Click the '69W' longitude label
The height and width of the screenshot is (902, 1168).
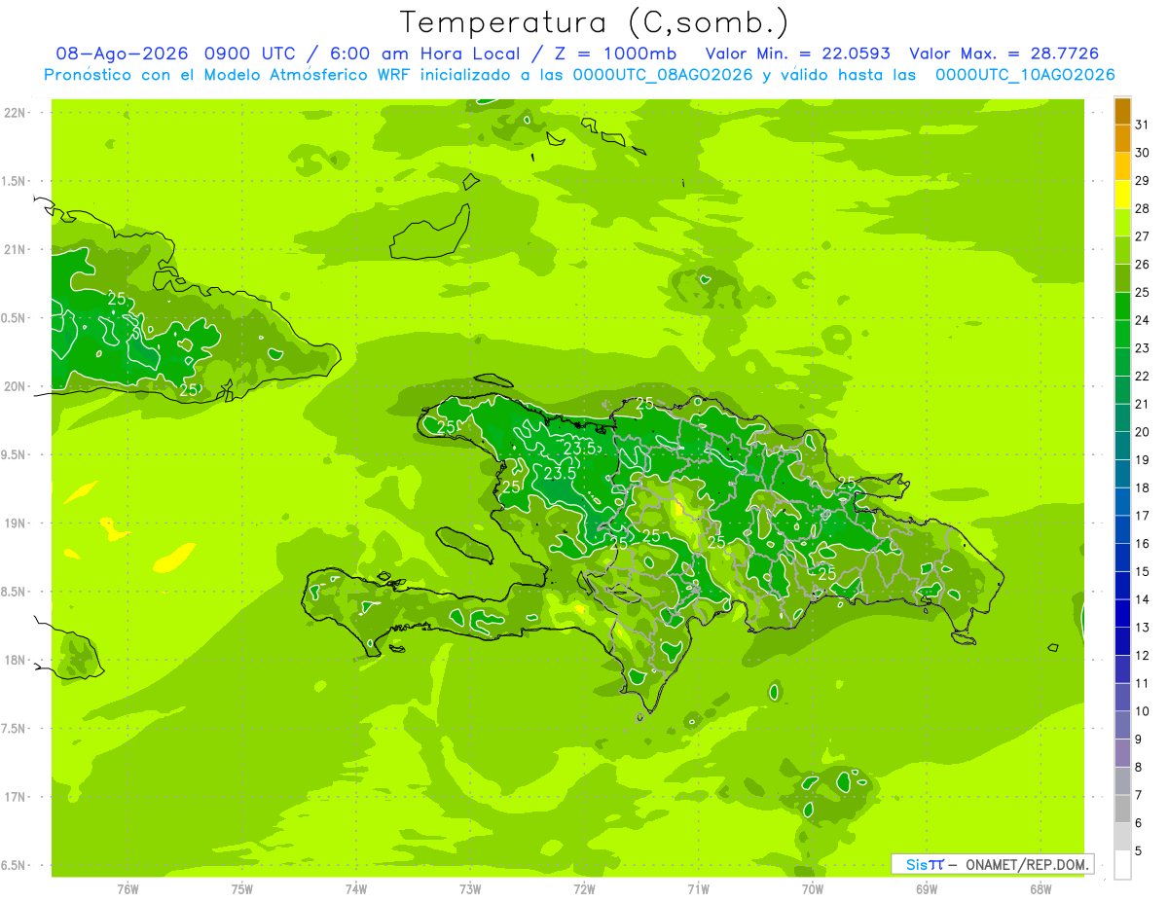927,889
